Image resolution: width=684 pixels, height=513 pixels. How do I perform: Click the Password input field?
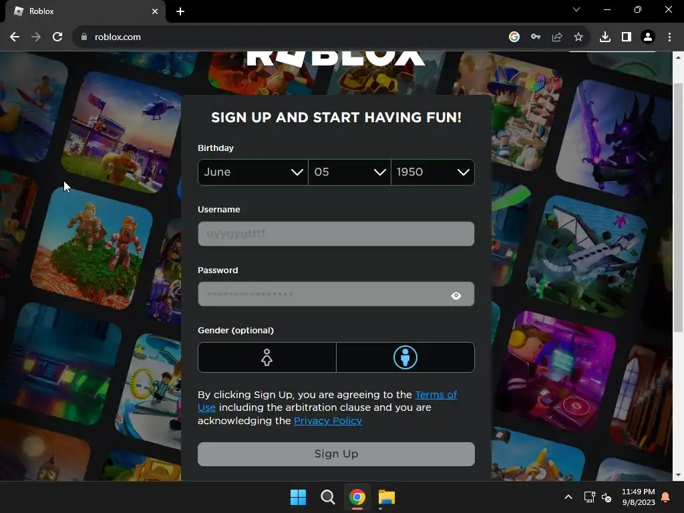pyautogui.click(x=336, y=294)
